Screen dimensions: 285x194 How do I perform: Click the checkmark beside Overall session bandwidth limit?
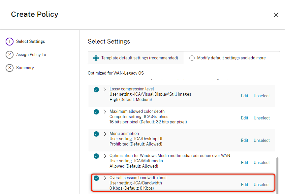click(x=96, y=178)
